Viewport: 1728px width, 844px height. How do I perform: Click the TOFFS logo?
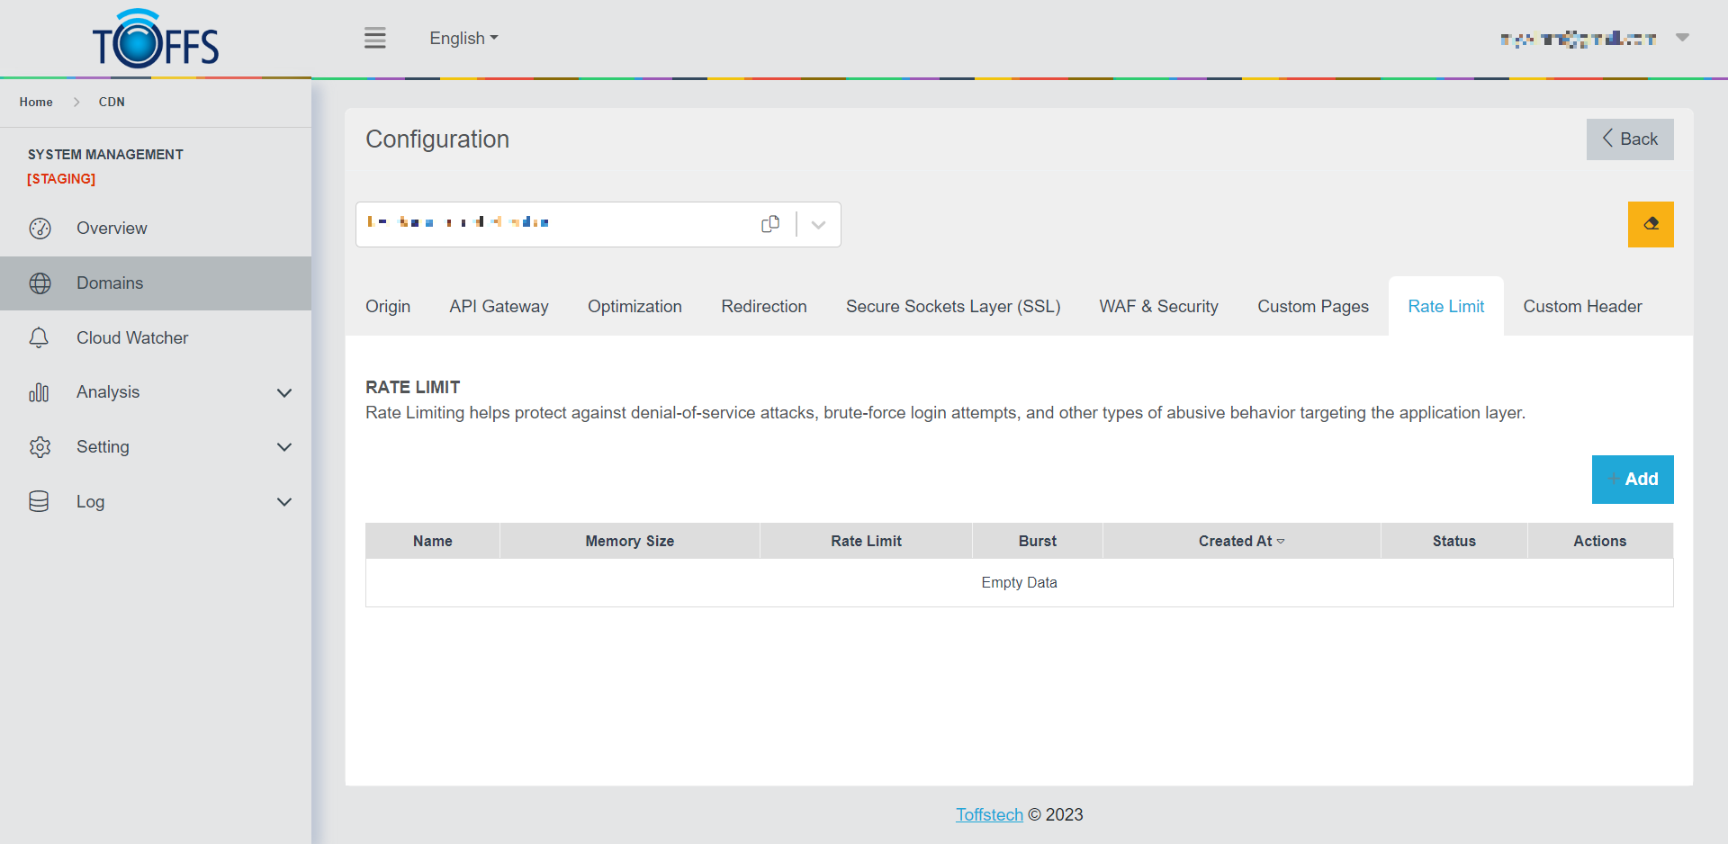156,40
